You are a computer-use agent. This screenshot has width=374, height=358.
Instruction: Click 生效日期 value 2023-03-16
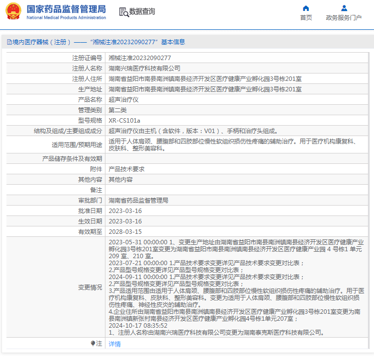pos(125,221)
